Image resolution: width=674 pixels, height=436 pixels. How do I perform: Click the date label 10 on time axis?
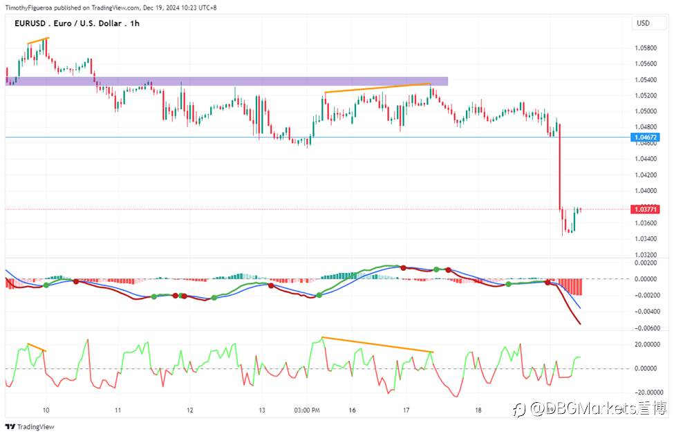46,410
